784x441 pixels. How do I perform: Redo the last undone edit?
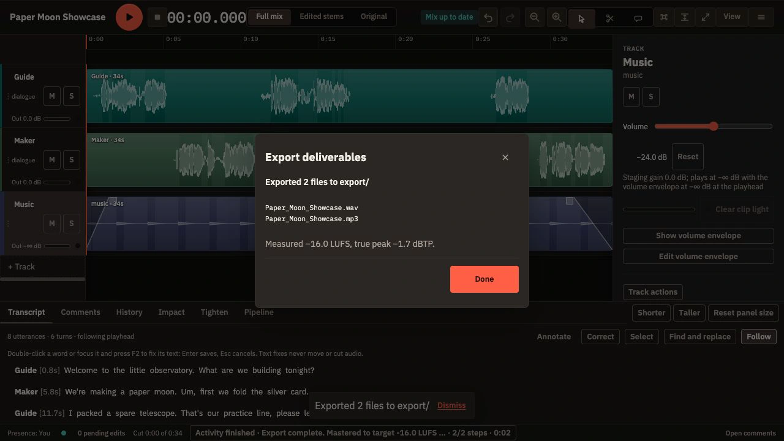click(510, 18)
